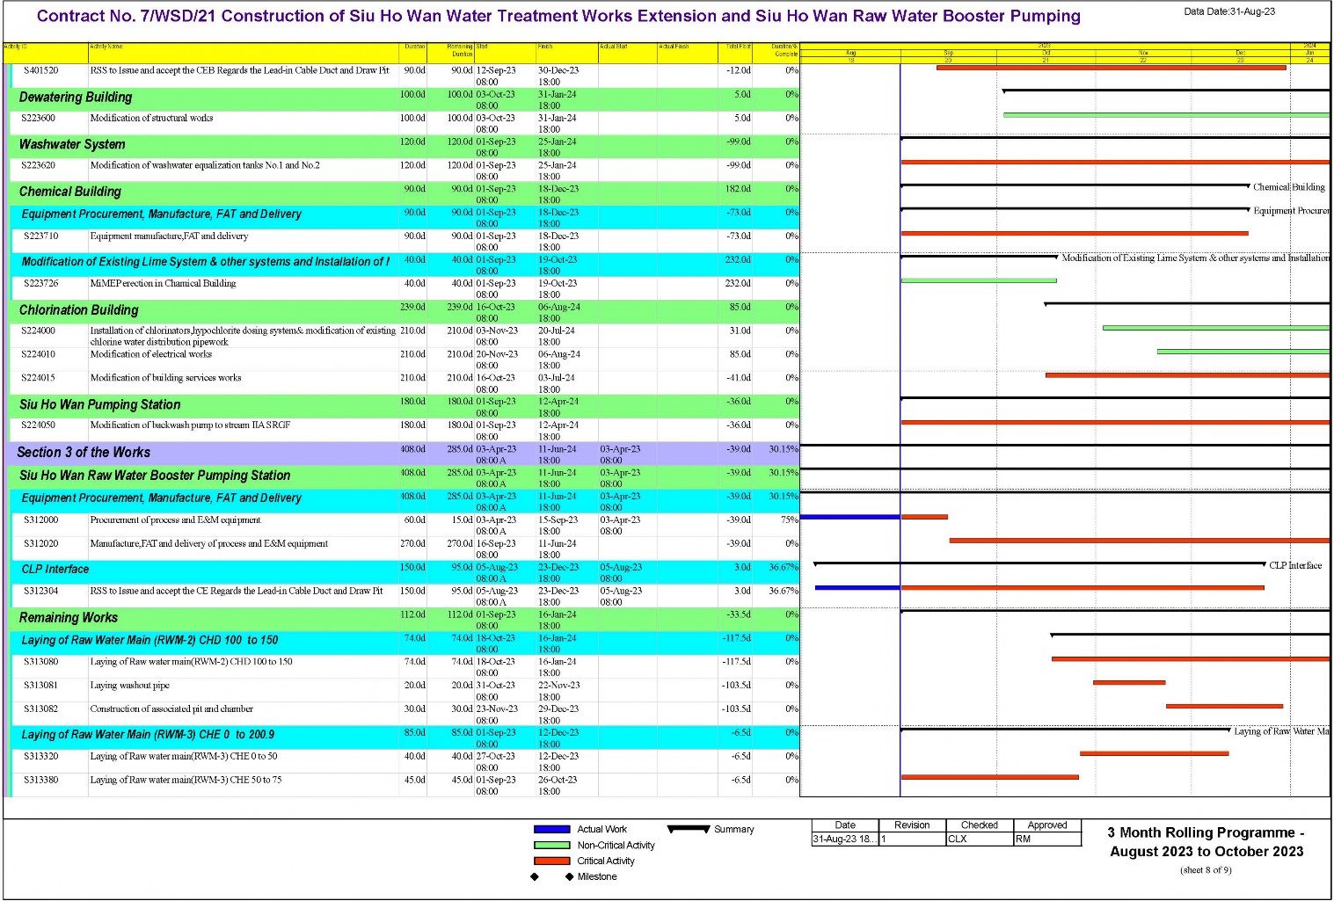Click the green Non-Critical Activity legend swatch
This screenshot has height=901, width=1334.
(x=552, y=846)
